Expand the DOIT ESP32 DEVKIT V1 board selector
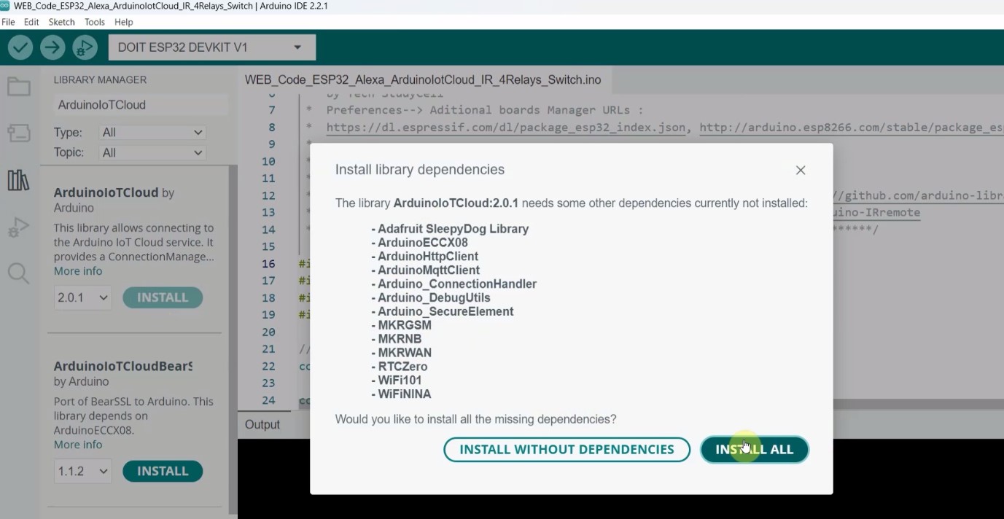The width and height of the screenshot is (1004, 519). click(x=211, y=48)
